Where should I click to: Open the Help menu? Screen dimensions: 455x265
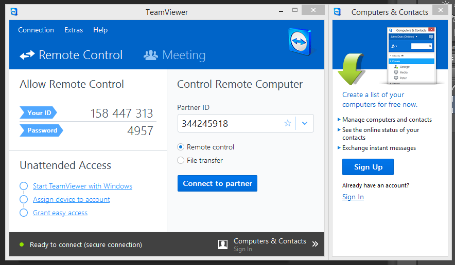coord(100,30)
